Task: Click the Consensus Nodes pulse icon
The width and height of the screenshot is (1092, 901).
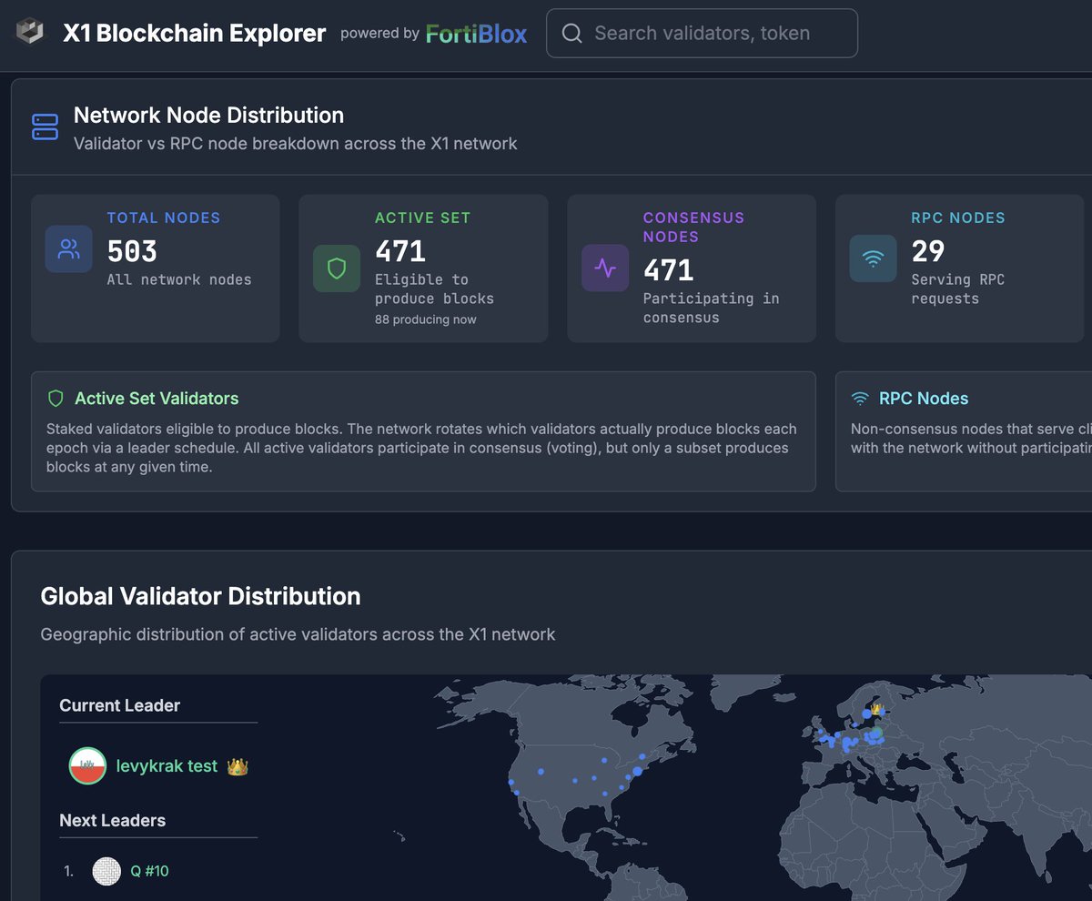Action: coord(605,268)
